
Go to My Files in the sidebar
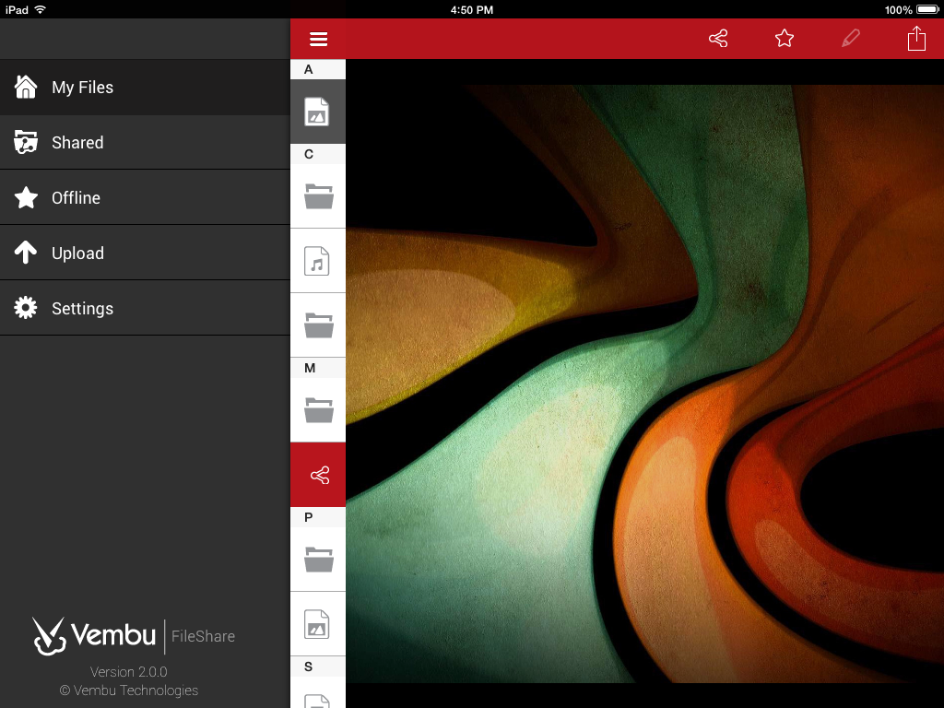pos(145,88)
